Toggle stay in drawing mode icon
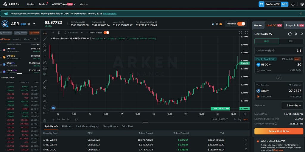 tap(45, 101)
